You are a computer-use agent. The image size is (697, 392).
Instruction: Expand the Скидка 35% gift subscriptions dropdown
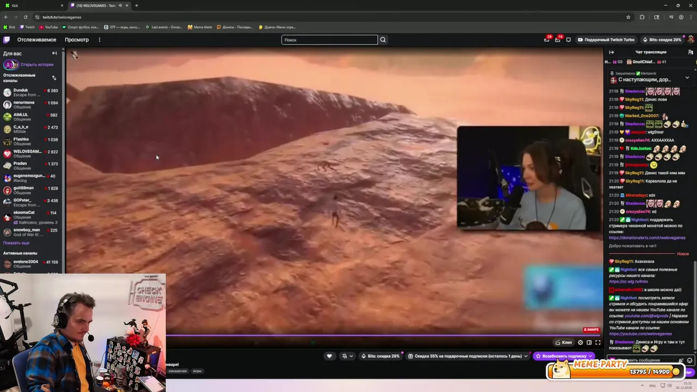pyautogui.click(x=526, y=356)
